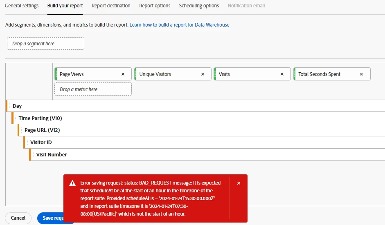The height and width of the screenshot is (225, 385).
Task: Select the Visitor ID dimension row
Action: click(x=204, y=143)
